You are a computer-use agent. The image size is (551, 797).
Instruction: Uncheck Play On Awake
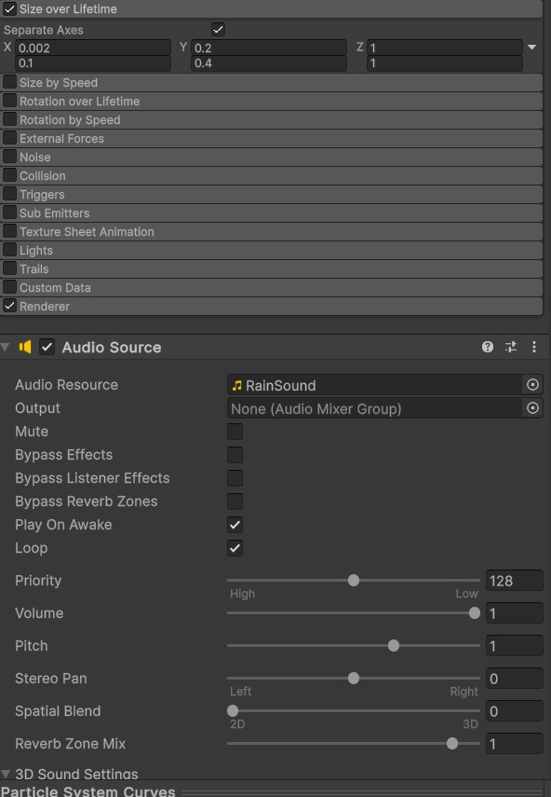235,525
